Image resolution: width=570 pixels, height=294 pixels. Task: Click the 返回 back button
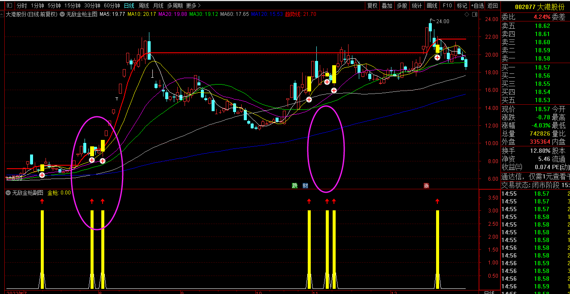tap(493, 6)
